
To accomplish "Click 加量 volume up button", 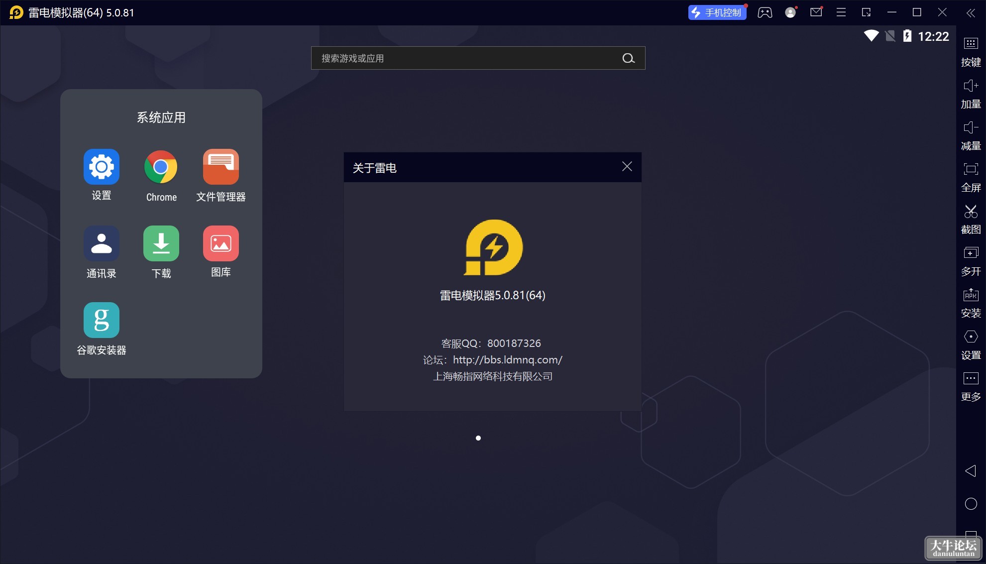I will pos(971,94).
